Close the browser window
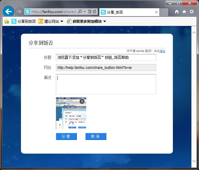Image resolution: width=199 pixels, height=170 pixels. tap(190, 3)
